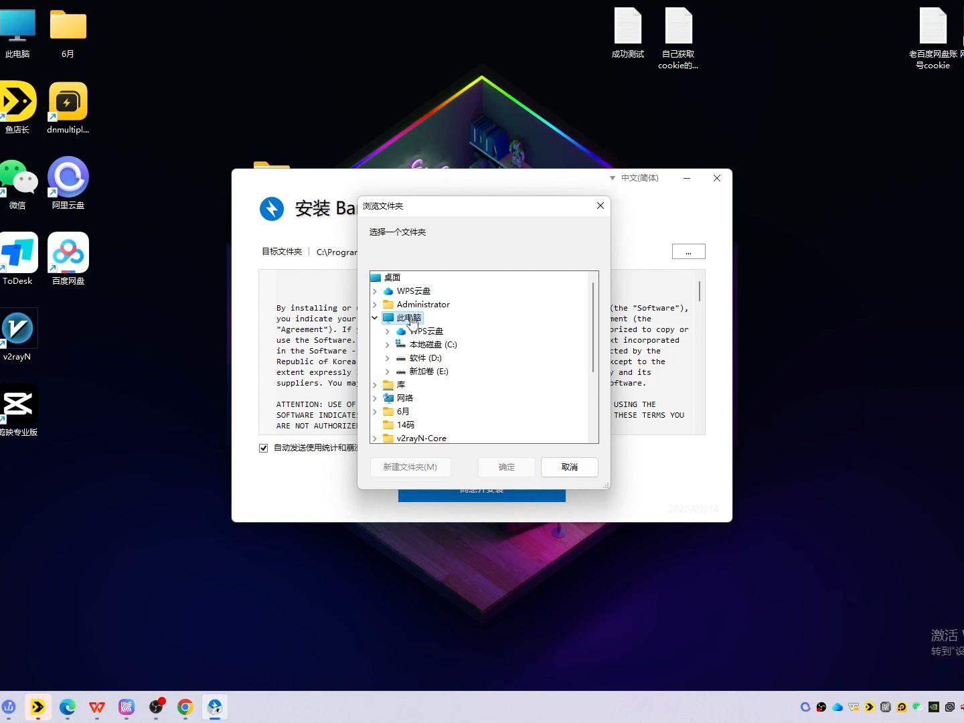Click Microsoft Edge in the taskbar
The image size is (964, 723).
[x=68, y=707]
